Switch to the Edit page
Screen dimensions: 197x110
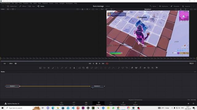click(x=86, y=104)
